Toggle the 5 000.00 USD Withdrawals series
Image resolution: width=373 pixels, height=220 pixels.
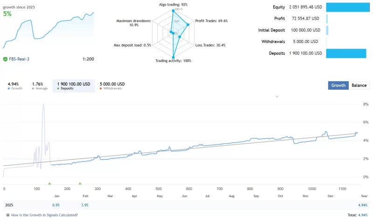(x=112, y=86)
